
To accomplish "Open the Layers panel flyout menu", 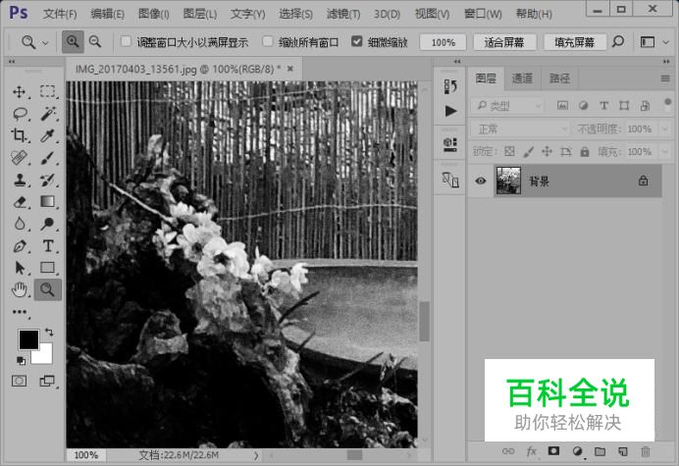I will pyautogui.click(x=665, y=78).
